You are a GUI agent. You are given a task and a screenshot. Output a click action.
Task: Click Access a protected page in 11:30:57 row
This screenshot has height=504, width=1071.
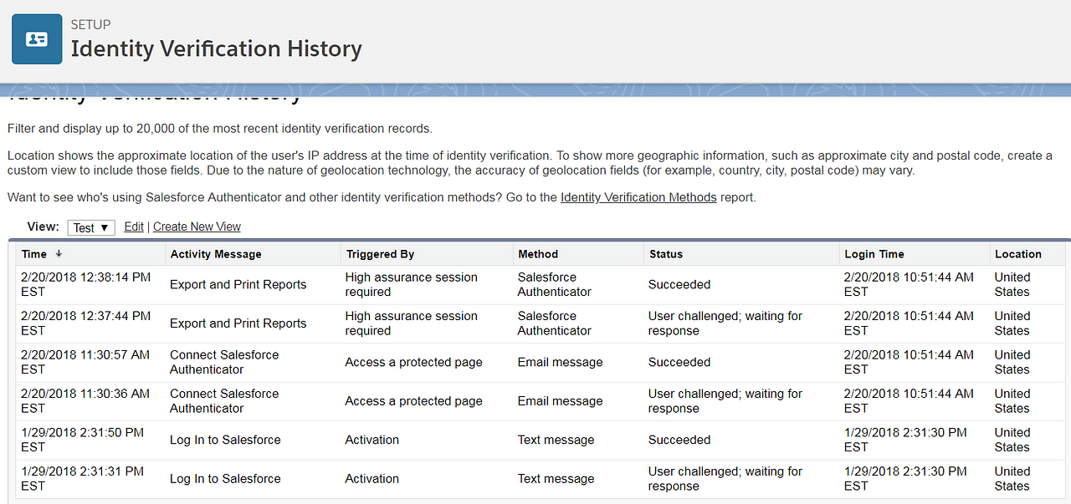pyautogui.click(x=414, y=362)
